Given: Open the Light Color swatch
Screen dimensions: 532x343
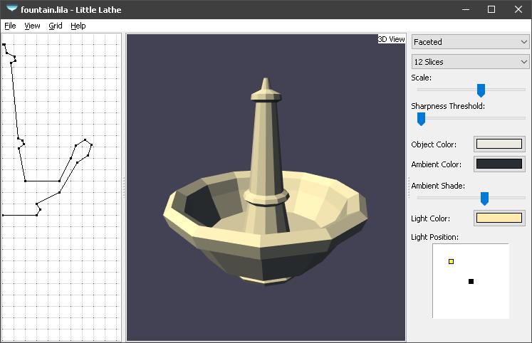Looking at the screenshot, I should click(x=499, y=218).
